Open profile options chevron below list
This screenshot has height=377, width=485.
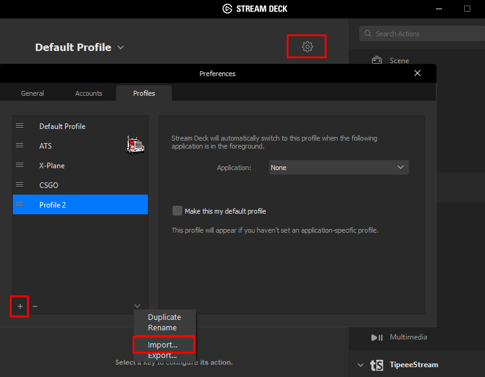pos(137,306)
